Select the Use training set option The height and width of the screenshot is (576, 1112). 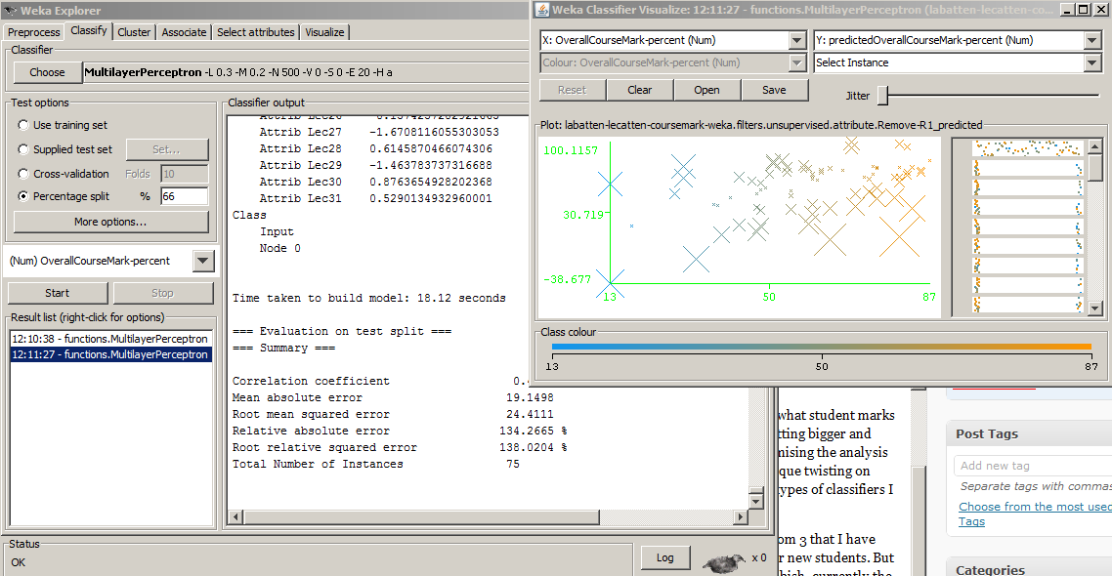(x=63, y=125)
